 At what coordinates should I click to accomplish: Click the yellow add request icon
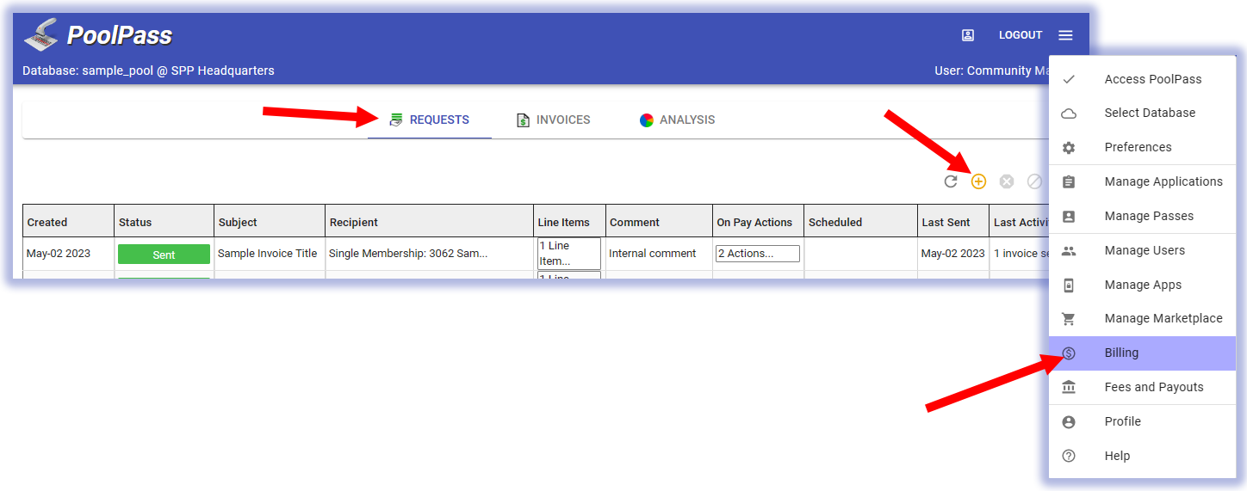(978, 181)
